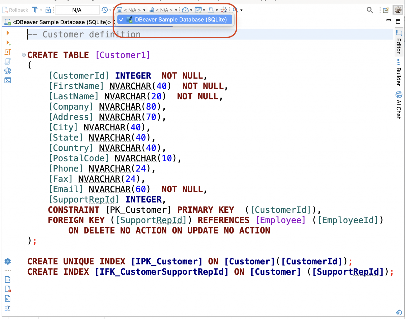Screen dimensions: 405x319
Task: Open the open-perspective icon in top right
Action: click(386, 10)
